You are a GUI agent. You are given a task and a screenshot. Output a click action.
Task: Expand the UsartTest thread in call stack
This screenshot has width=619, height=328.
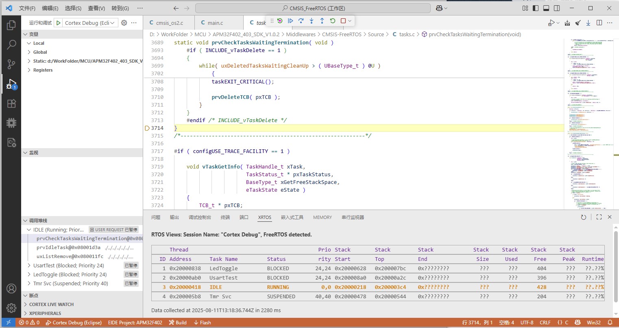click(x=29, y=265)
